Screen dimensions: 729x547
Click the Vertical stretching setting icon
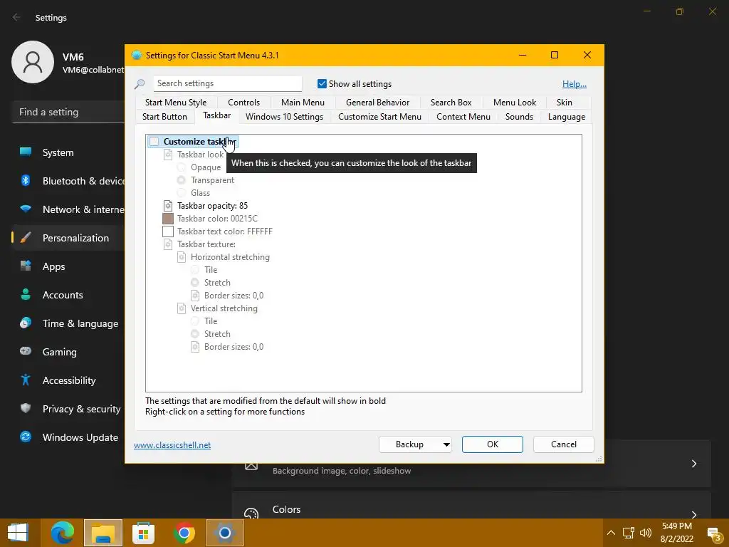click(182, 308)
